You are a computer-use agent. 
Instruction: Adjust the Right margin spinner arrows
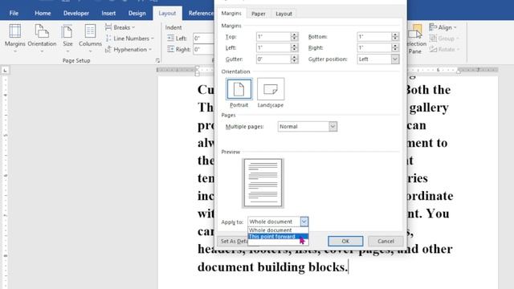click(395, 48)
